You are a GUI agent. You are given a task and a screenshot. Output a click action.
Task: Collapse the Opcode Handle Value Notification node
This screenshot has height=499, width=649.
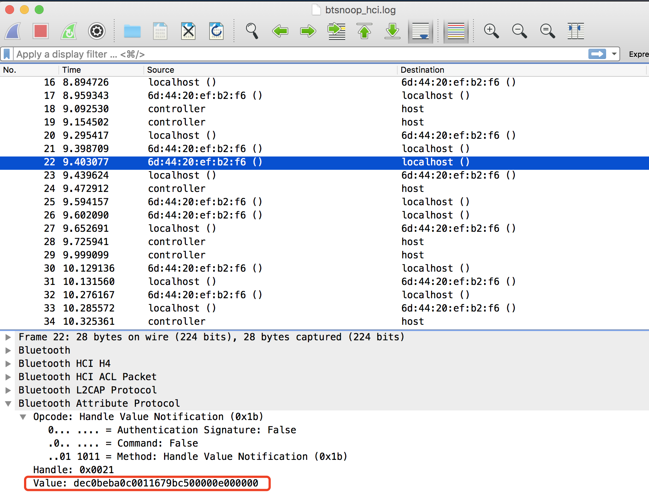pyautogui.click(x=23, y=417)
